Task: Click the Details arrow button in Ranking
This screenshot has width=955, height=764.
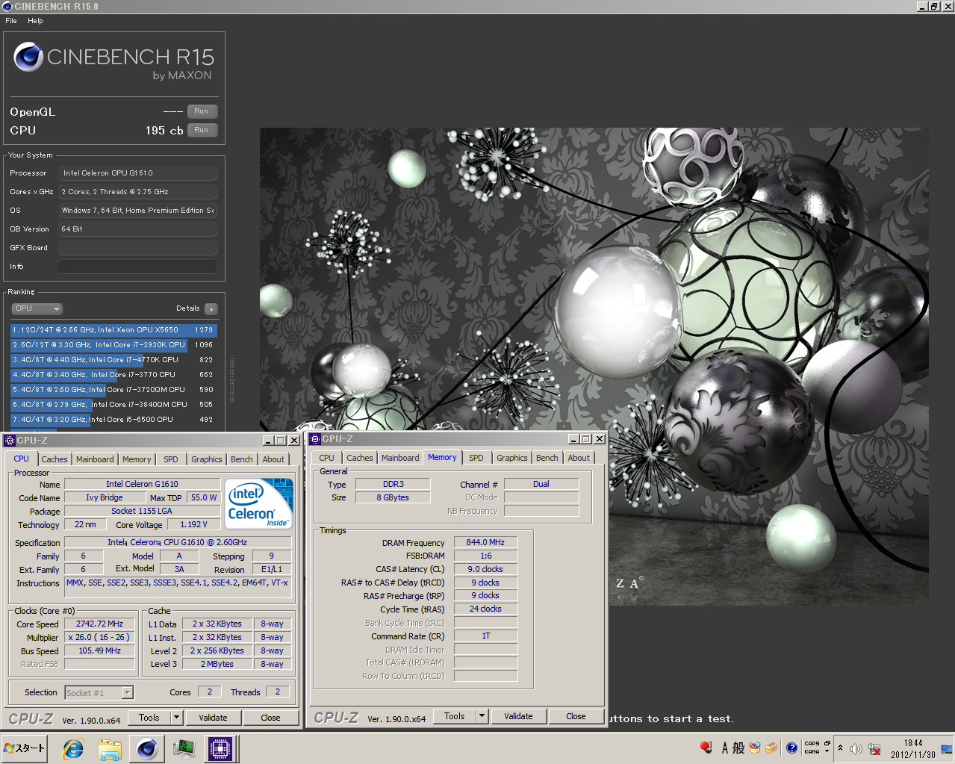Action: [211, 308]
